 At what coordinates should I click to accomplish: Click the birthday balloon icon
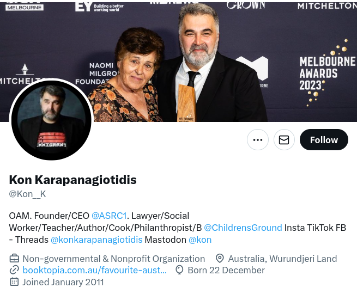coord(179,270)
